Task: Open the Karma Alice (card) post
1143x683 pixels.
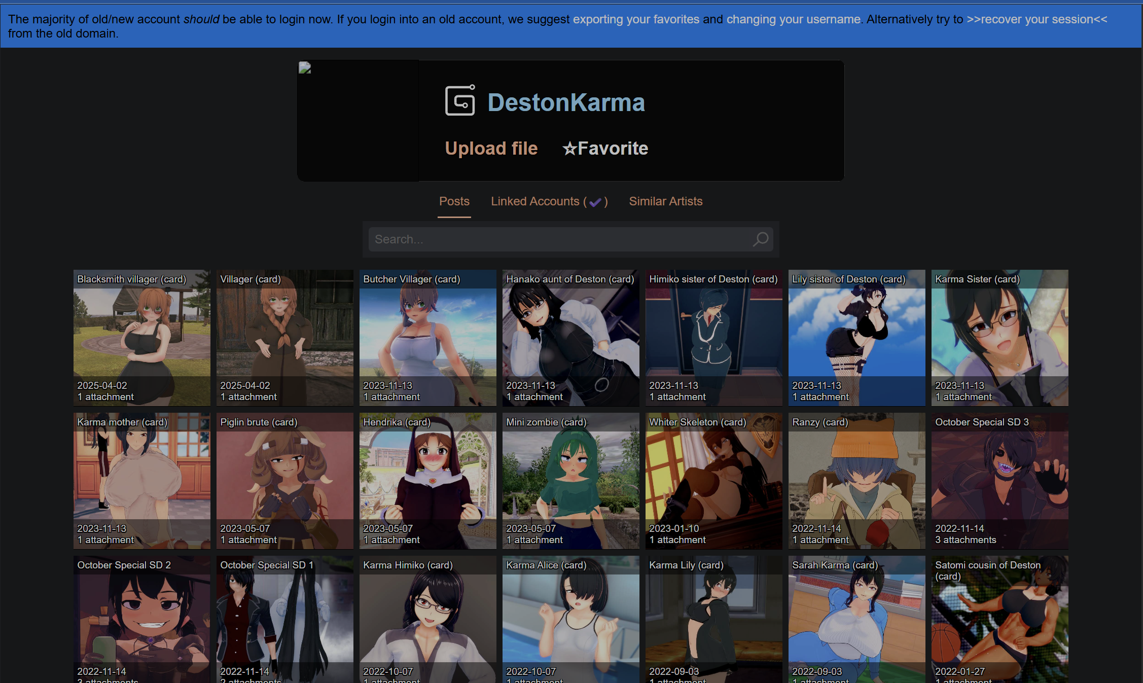Action: coord(570,619)
